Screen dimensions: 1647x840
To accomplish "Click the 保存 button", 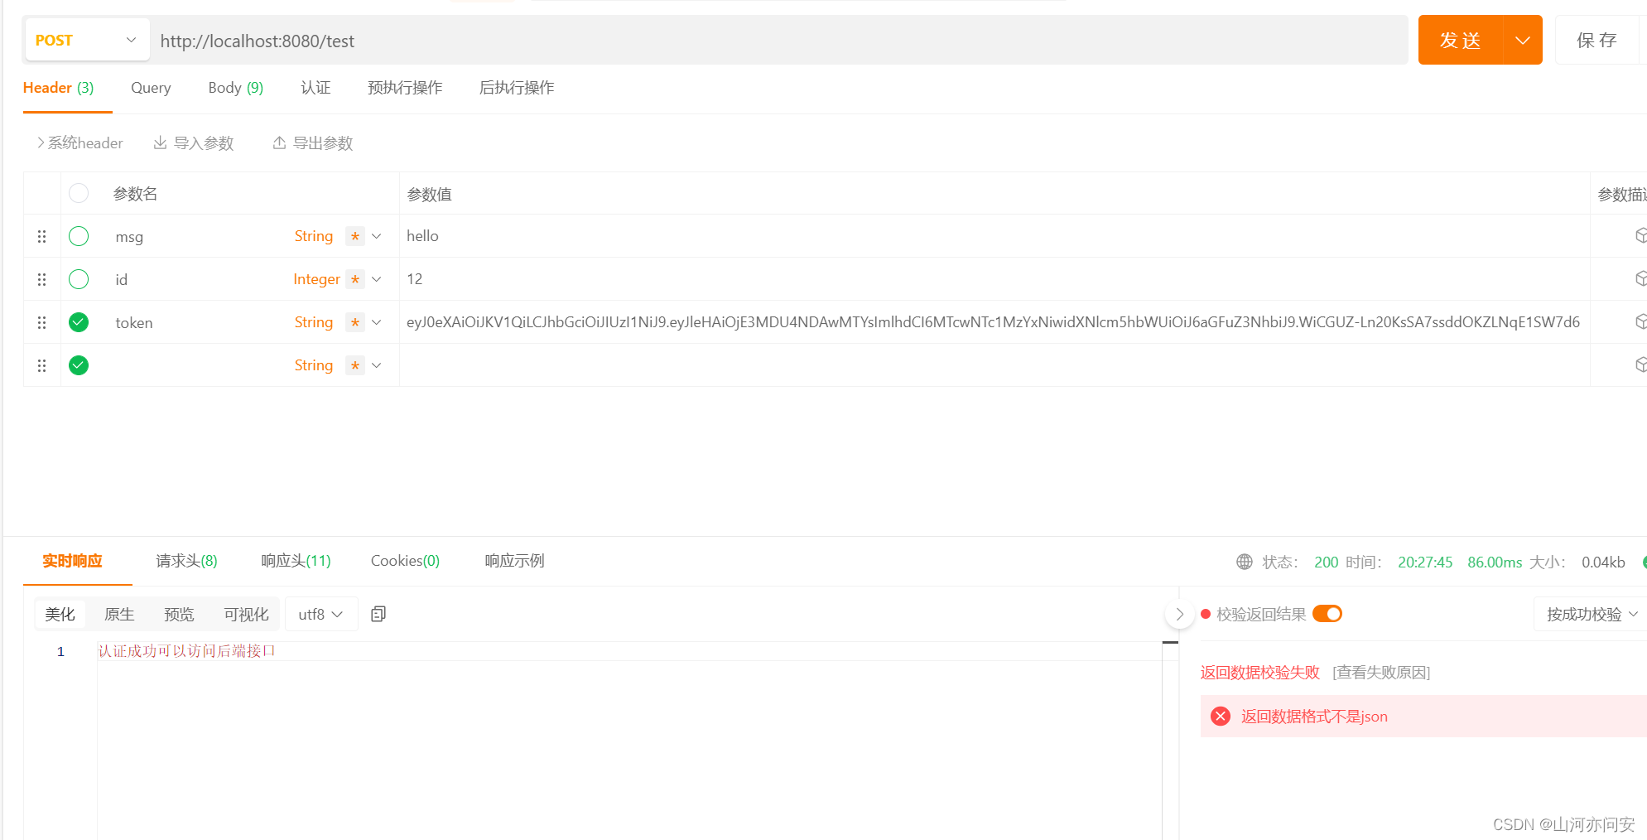I will pos(1596,40).
